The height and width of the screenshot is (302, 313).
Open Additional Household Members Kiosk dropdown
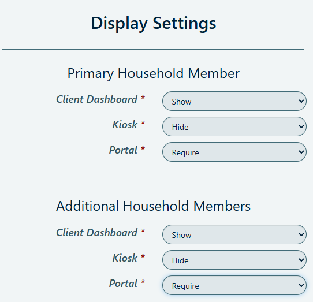pyautogui.click(x=234, y=260)
